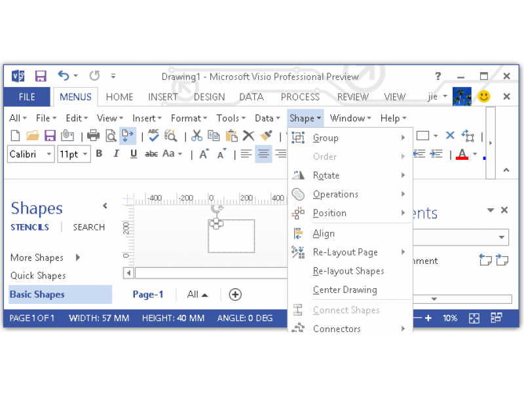Click the smiley feedback icon
This screenshot has width=524, height=393.
(x=483, y=96)
